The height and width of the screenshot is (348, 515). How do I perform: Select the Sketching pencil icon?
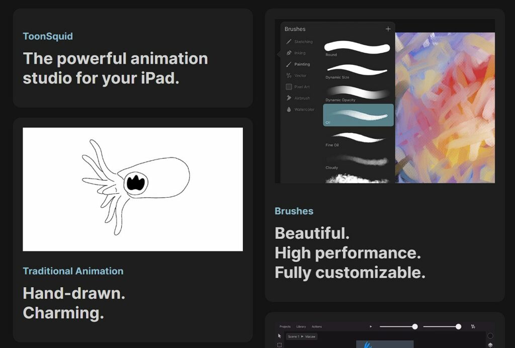click(289, 42)
